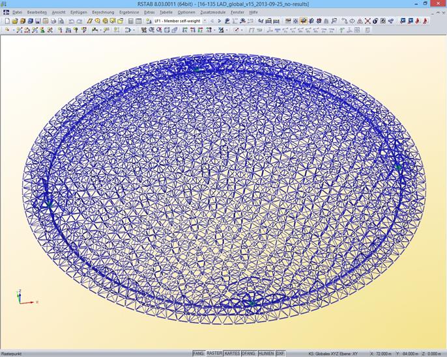This screenshot has width=447, height=357.
Task: Open the Zusatzmodule menu
Action: coord(212,12)
